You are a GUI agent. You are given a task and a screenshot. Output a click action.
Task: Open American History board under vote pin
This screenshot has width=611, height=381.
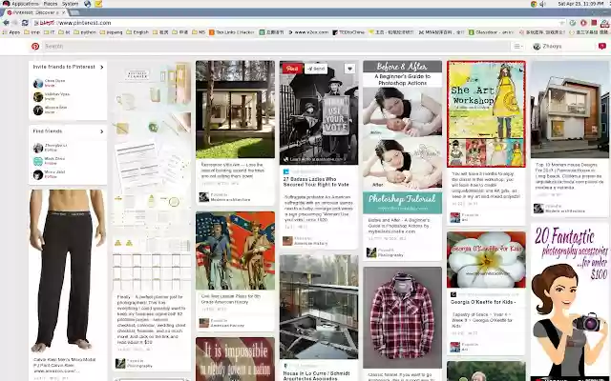point(310,244)
